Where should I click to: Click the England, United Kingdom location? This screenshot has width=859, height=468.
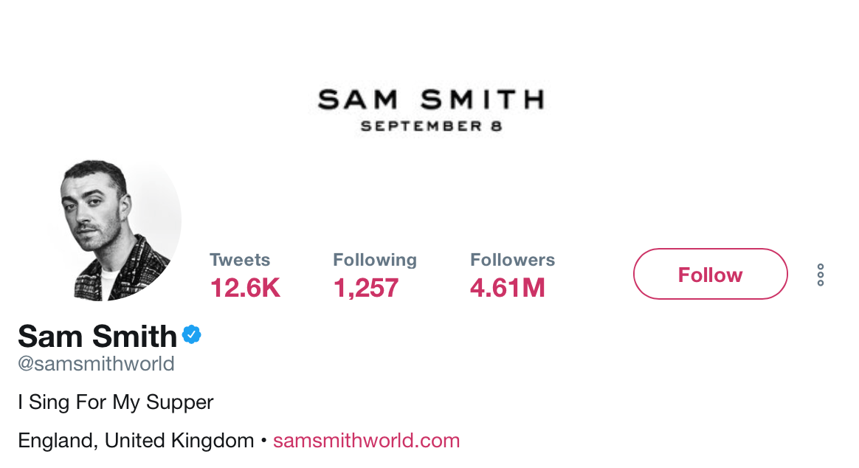pyautogui.click(x=136, y=441)
